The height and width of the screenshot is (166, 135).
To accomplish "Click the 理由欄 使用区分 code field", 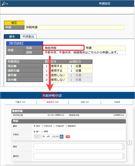I will 47,66.
